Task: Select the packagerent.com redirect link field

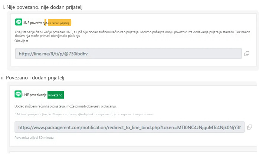Action: pos(129,127)
